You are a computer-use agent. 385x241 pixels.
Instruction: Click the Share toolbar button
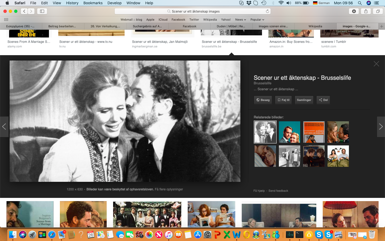pyautogui.click(x=366, y=11)
